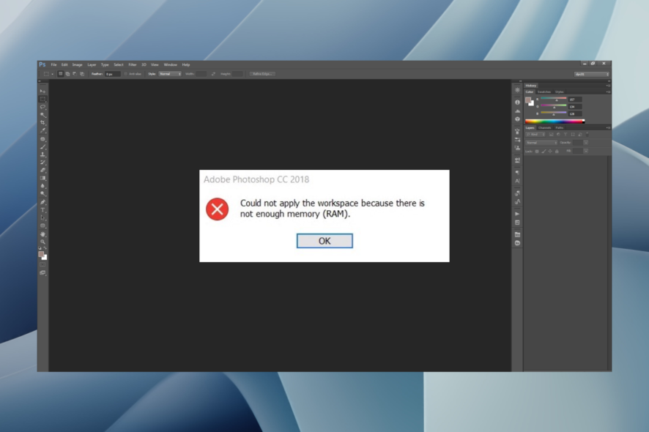Toggle the pixel layer filter
Image resolution: width=649 pixels, height=432 pixels.
552,135
